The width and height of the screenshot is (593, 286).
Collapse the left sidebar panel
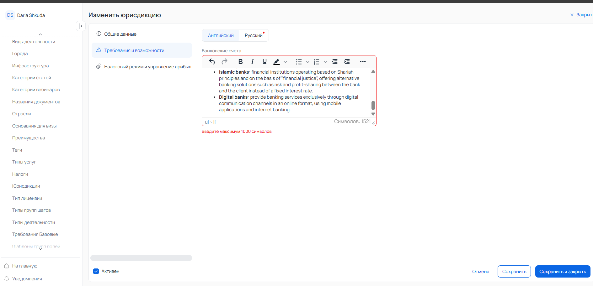[81, 26]
